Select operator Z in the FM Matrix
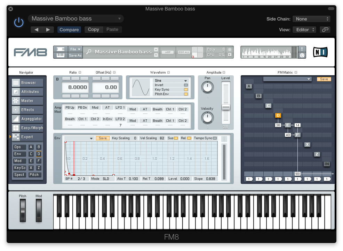The width and height of the screenshot is (343, 251). tap(317, 154)
